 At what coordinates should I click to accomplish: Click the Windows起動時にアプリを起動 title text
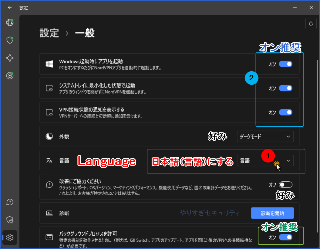click(x=91, y=61)
